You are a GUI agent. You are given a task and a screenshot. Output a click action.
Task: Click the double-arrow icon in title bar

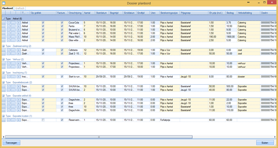[x=249, y=3]
